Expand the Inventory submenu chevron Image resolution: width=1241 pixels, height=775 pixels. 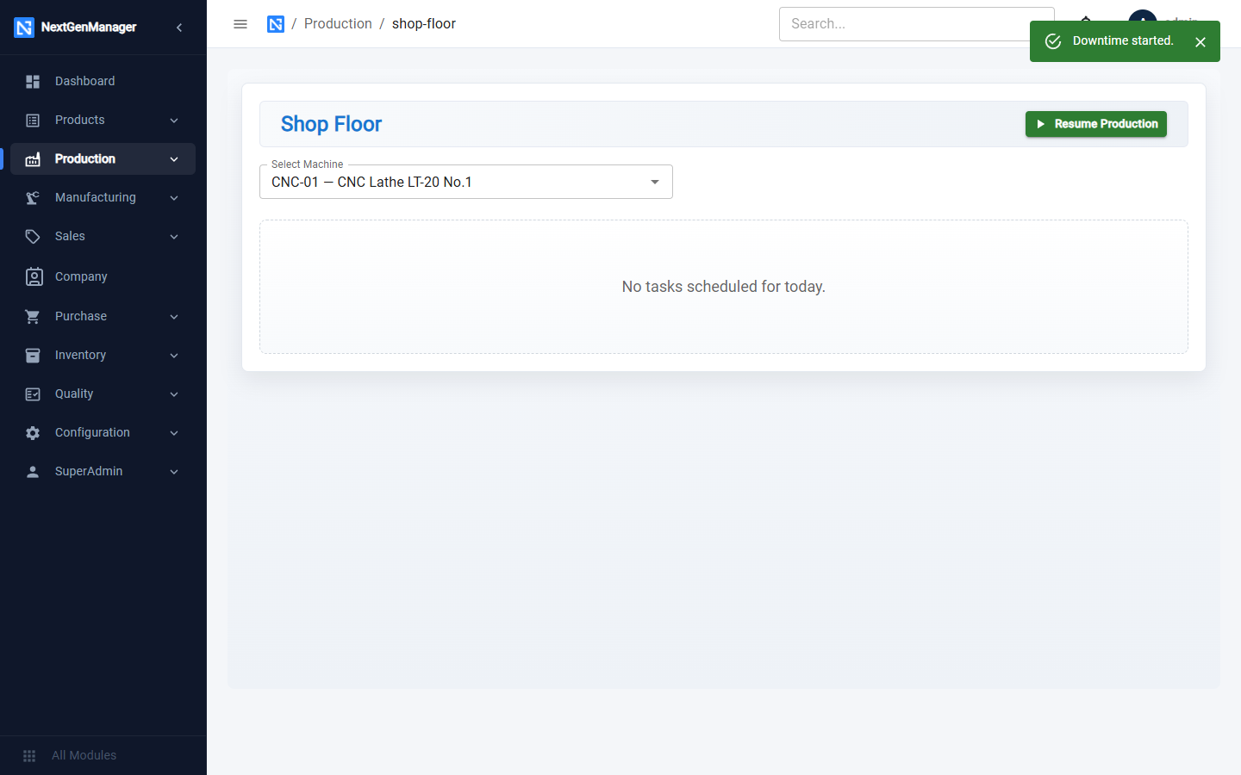174,356
